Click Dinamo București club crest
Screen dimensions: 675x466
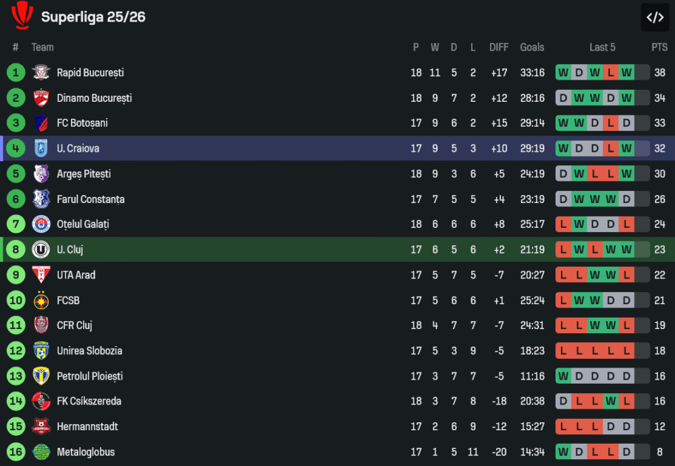41,98
